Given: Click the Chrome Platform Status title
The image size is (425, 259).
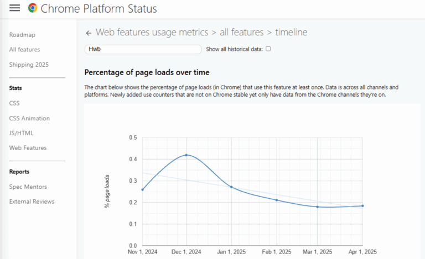Looking at the screenshot, I should pyautogui.click(x=99, y=9).
